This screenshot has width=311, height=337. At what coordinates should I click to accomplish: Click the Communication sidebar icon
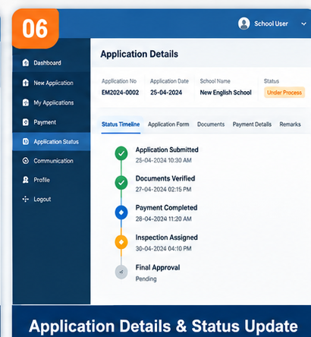26,161
